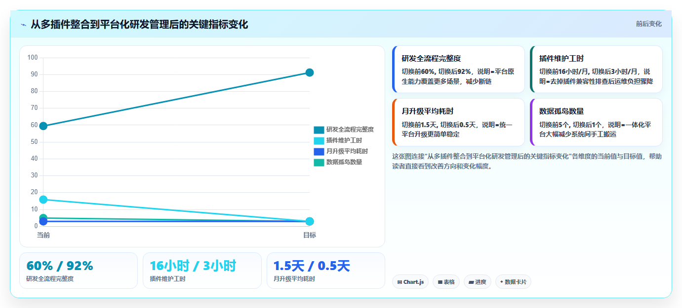Click 插件维护工时 caption under the KPI
Image resolution: width=682 pixels, height=308 pixels.
point(167,279)
